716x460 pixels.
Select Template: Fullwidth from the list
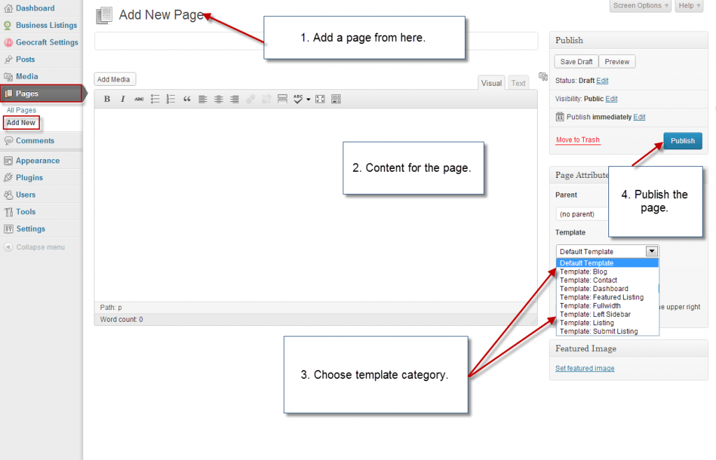589,306
